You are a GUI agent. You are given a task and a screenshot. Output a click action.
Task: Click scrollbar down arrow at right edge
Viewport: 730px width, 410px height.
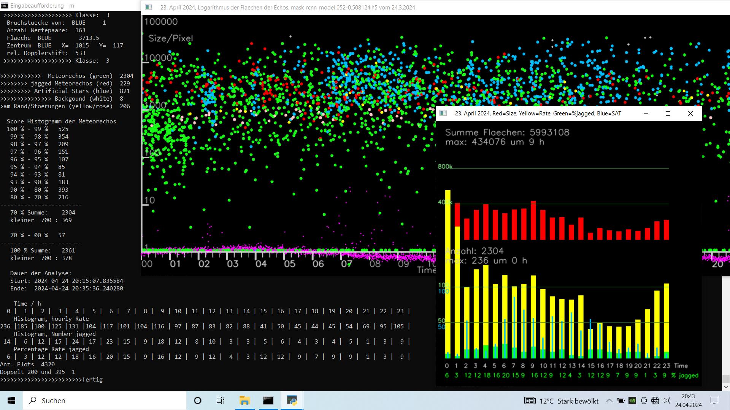point(726,387)
